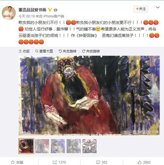Rotate image right with 向右旋转

(x=91, y=51)
